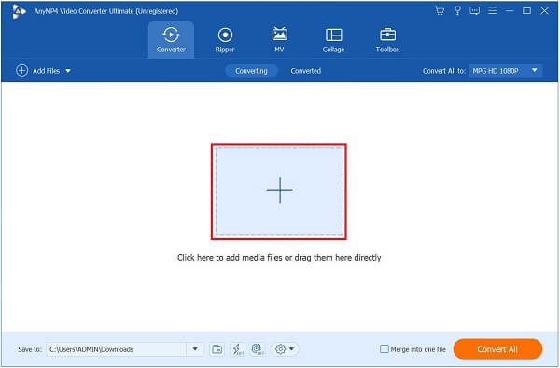The width and height of the screenshot is (560, 368).
Task: Open the output folder icon
Action: click(217, 349)
